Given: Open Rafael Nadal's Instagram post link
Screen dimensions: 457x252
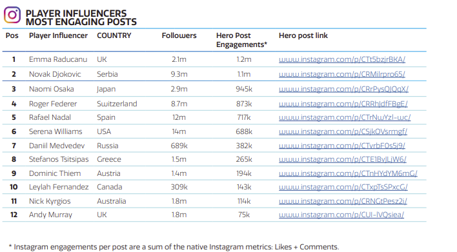Looking at the screenshot, I should [x=345, y=117].
